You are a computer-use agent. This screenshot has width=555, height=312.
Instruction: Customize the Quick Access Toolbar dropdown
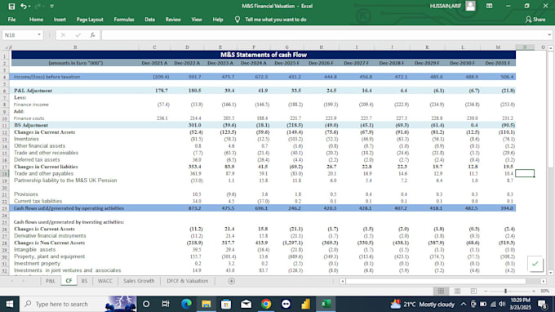click(x=51, y=7)
